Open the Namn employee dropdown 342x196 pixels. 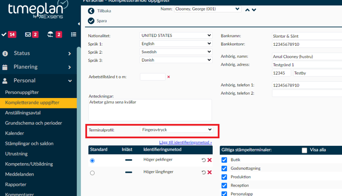pos(208,9)
